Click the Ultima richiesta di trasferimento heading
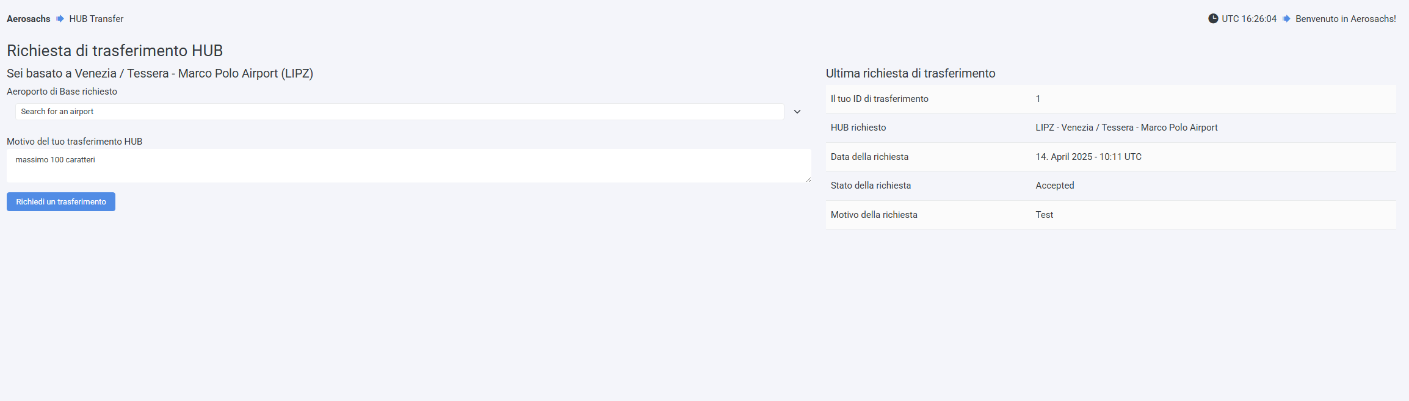1409x401 pixels. (910, 73)
